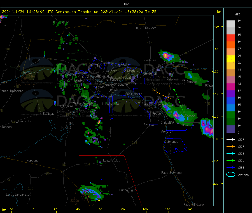Viewport: 252px width, 213px height.
Task: Click the 'Aero_GA' map label
Action: click(x=167, y=132)
